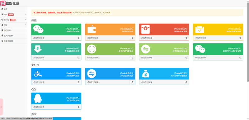
Task: Click the page vertical scrollbar thumb
Action: click(x=248, y=43)
